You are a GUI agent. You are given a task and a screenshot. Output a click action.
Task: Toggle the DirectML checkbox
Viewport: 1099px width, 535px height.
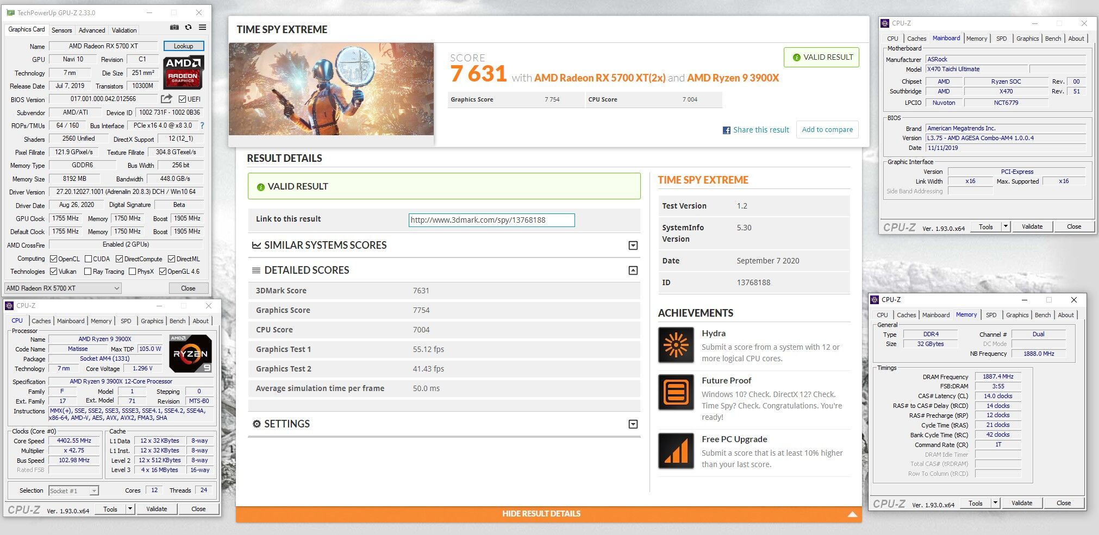(x=171, y=259)
